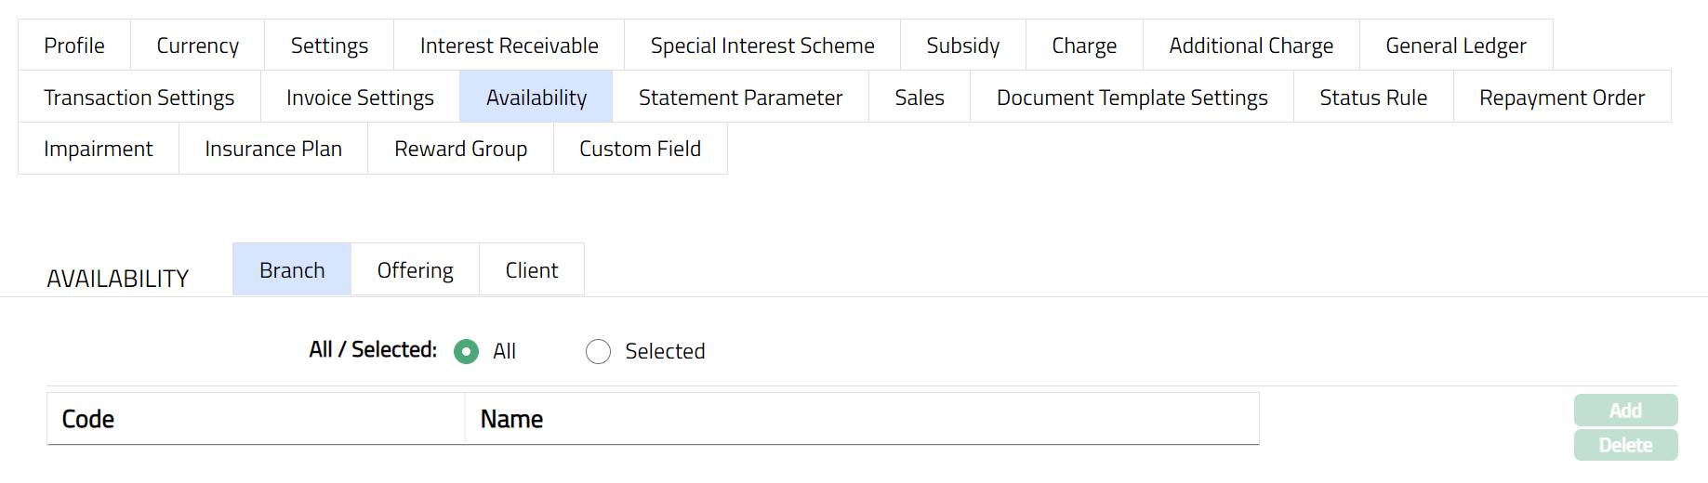Open the Profile tab
This screenshot has width=1708, height=483.
(x=74, y=46)
